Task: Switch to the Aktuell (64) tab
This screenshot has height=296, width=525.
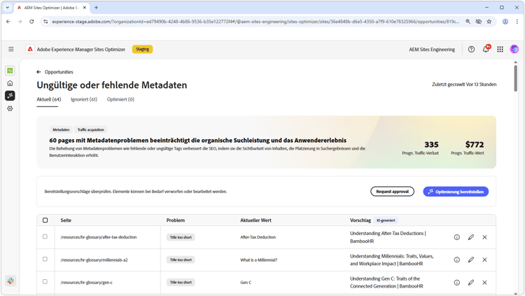Action: pos(48,99)
